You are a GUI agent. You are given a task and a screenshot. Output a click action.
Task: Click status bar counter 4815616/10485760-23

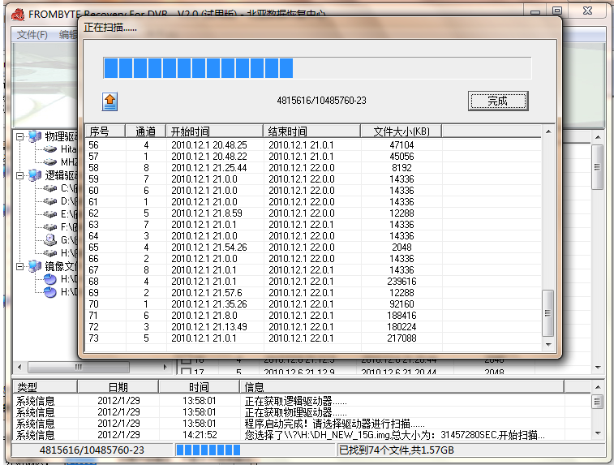[92, 450]
